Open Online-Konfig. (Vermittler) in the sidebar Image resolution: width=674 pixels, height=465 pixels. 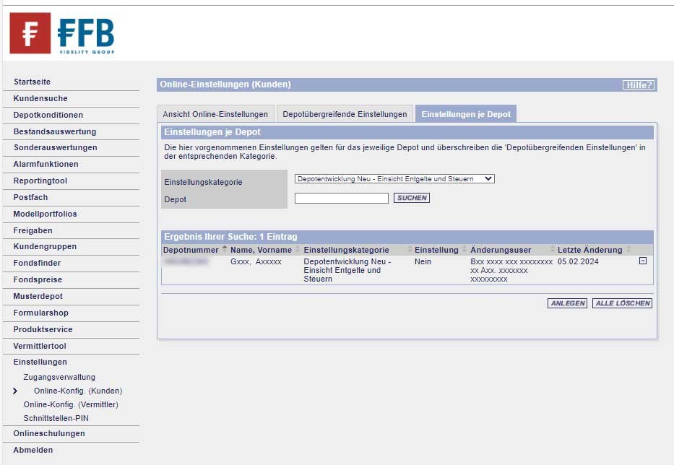[71, 404]
